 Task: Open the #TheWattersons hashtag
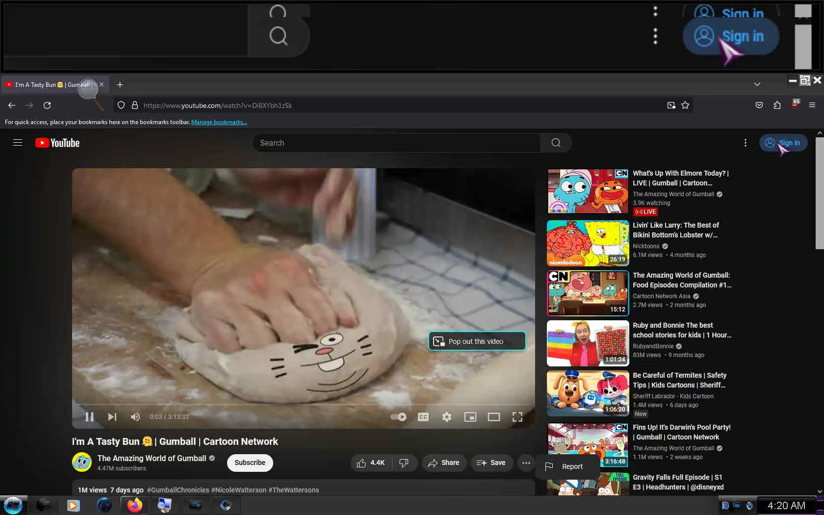294,490
